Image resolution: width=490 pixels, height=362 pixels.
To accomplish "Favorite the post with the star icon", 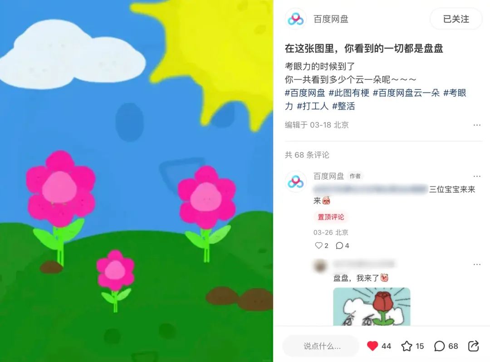I will click(x=407, y=346).
